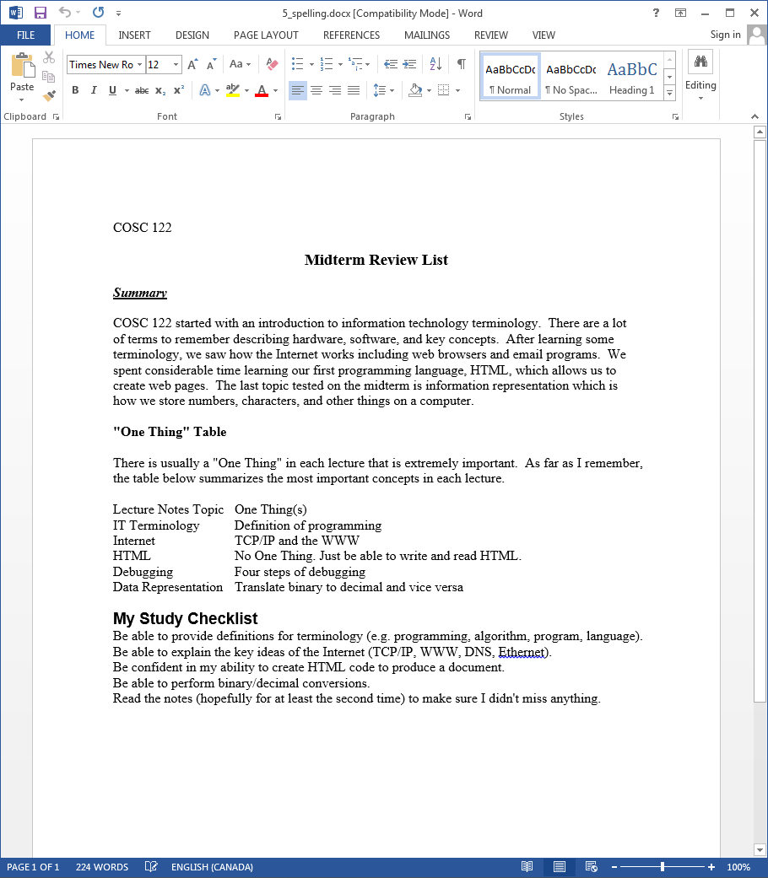The image size is (768, 878).
Task: Apply the Heading 1 style
Action: [x=632, y=77]
